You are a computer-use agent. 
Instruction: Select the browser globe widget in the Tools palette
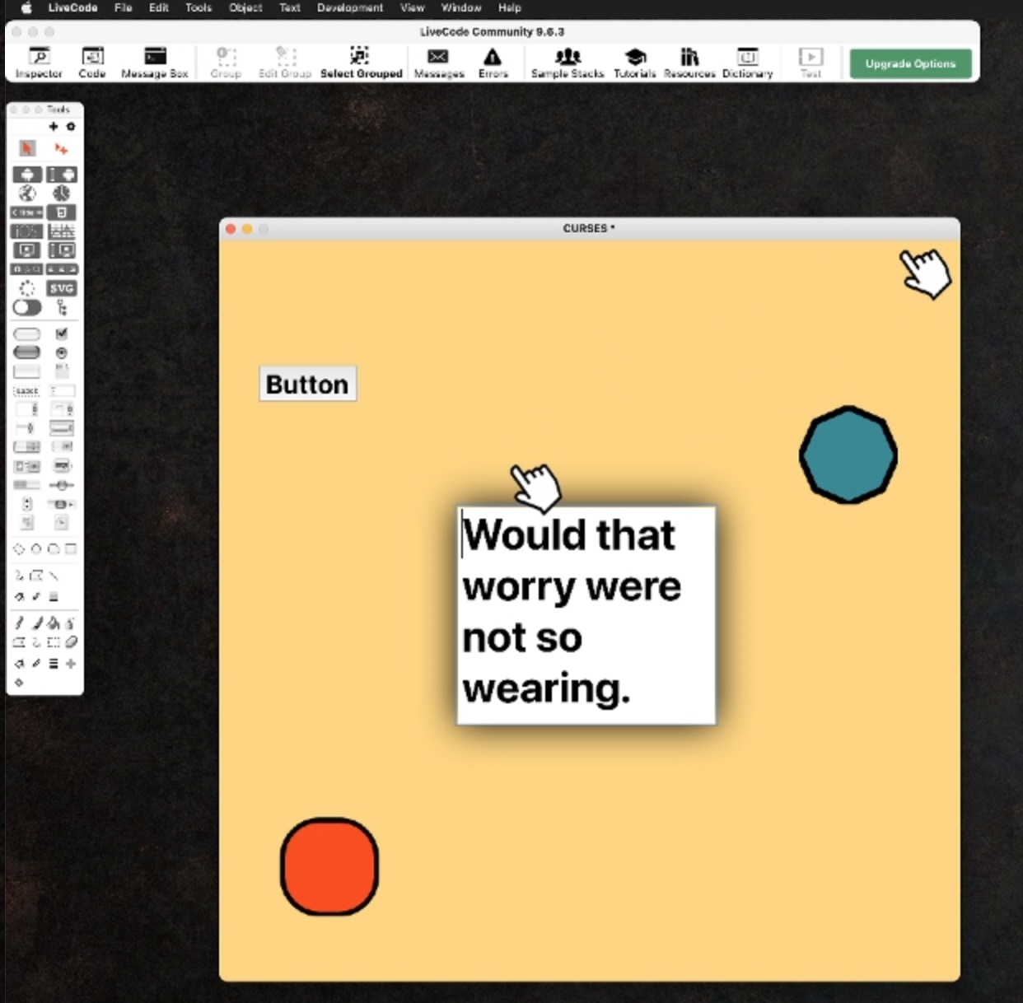pyautogui.click(x=27, y=194)
